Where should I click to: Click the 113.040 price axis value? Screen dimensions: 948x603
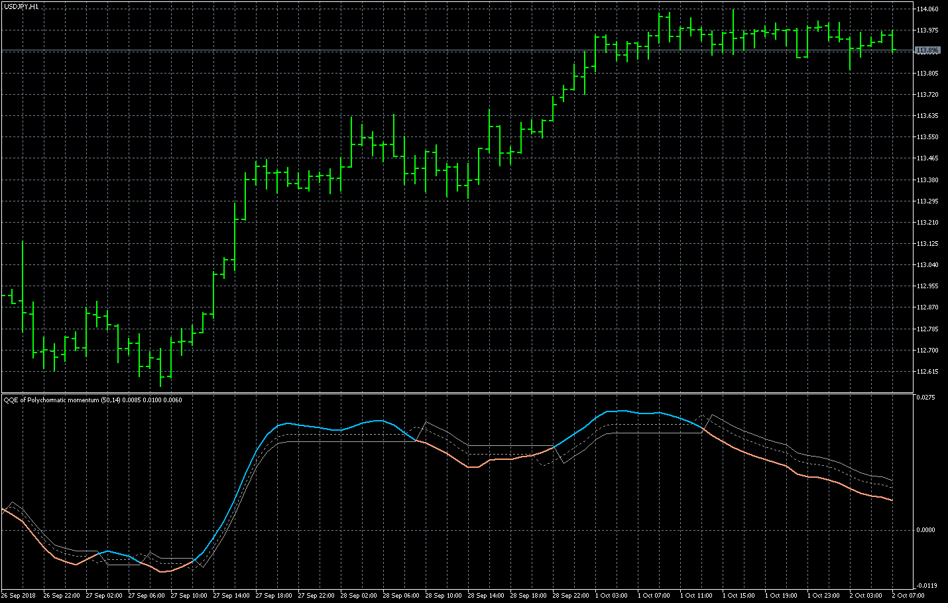pyautogui.click(x=927, y=265)
